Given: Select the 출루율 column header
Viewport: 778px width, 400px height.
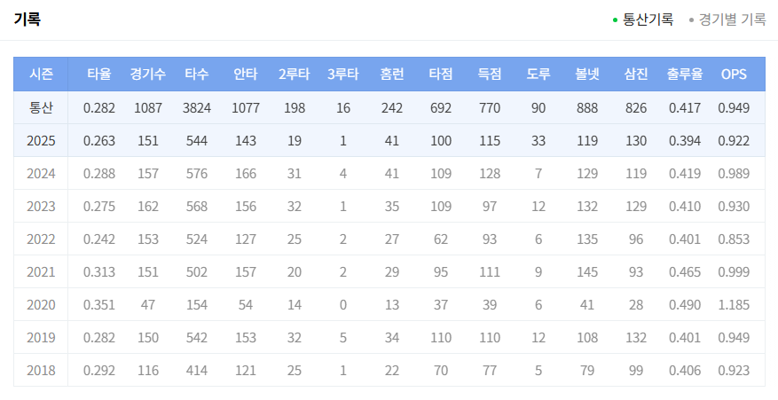Looking at the screenshot, I should click(x=685, y=75).
